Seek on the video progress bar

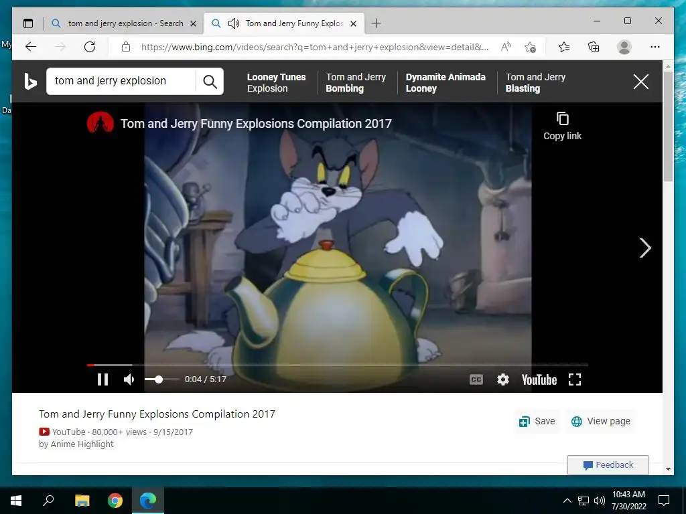click(x=338, y=365)
